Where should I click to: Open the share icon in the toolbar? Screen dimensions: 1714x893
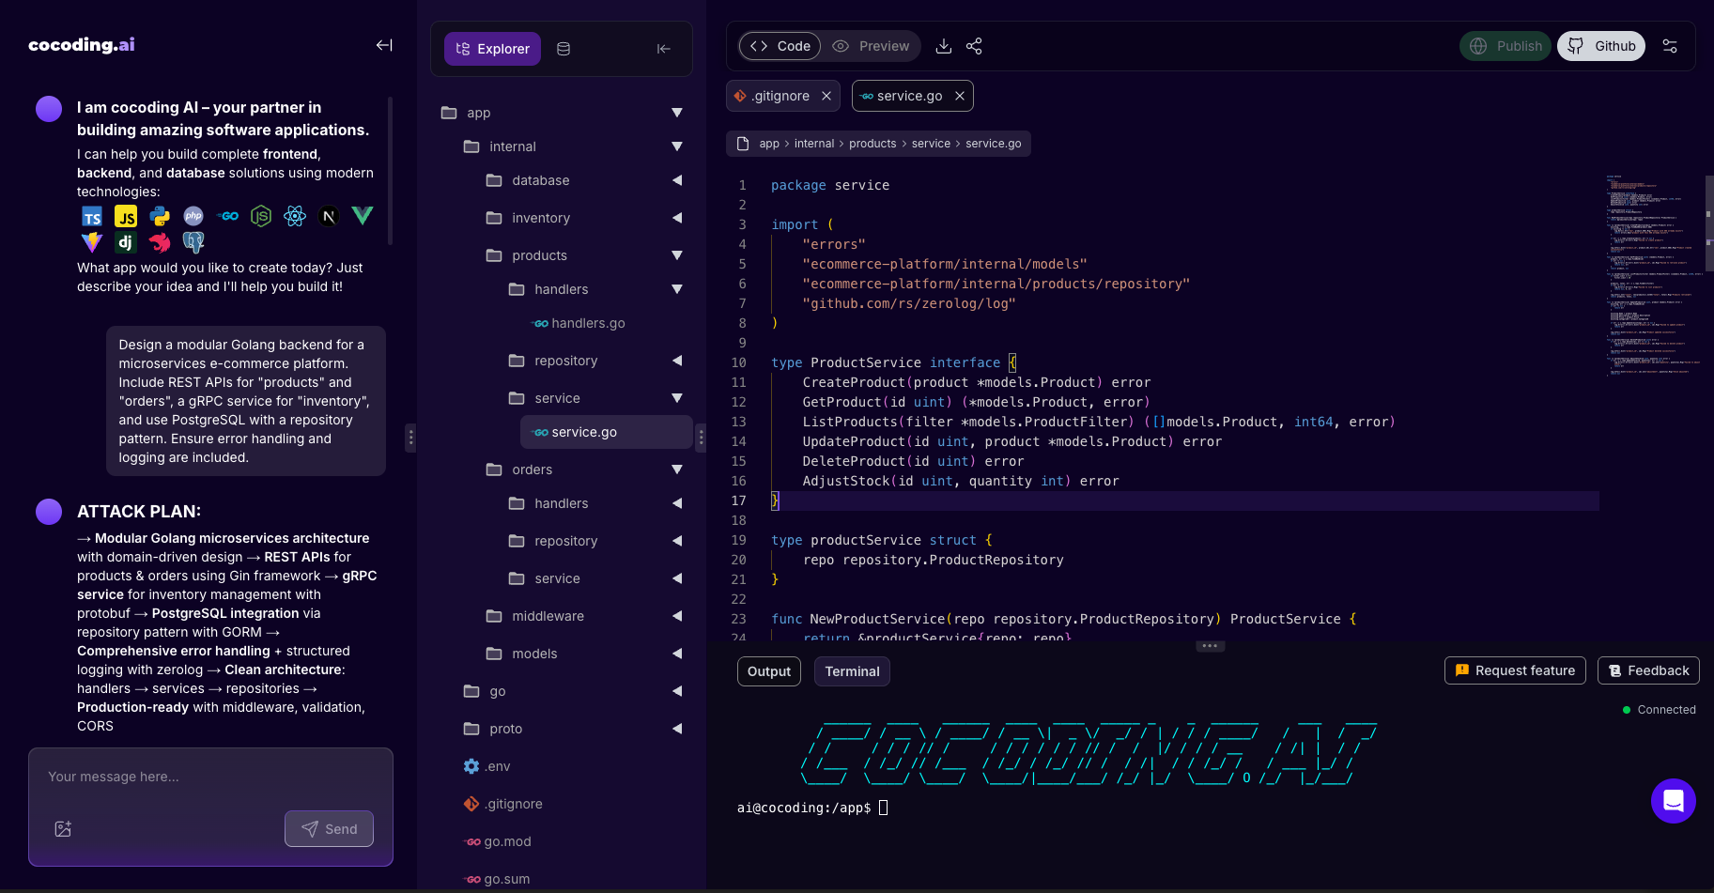pyautogui.click(x=974, y=45)
